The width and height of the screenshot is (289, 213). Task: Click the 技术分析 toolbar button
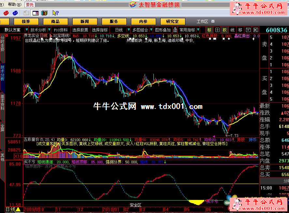click(38, 30)
